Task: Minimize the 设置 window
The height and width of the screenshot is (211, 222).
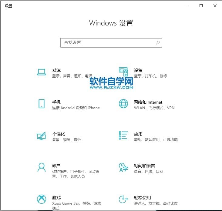Action: coord(187,6)
